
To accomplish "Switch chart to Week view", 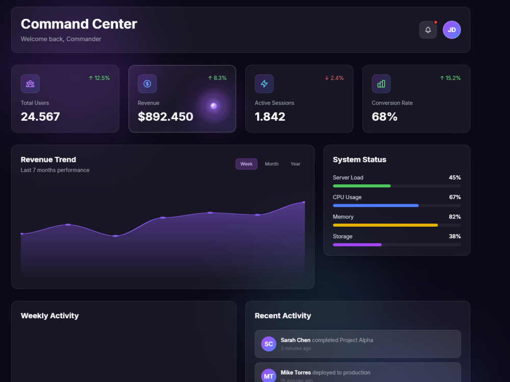I will [246, 164].
